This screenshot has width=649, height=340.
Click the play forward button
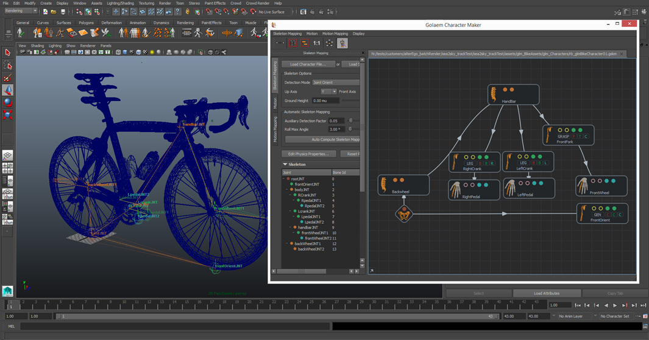[x=615, y=305]
